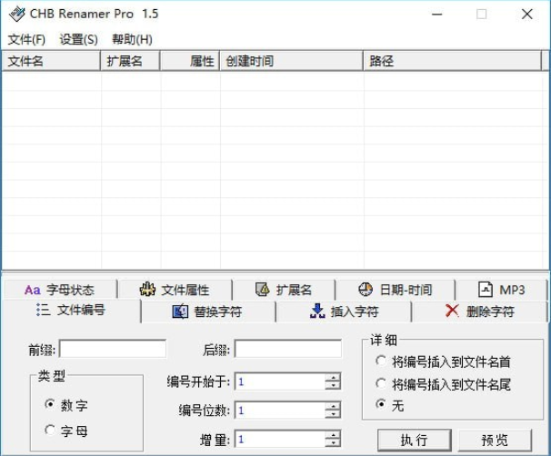Screen dimensions: 551x456
Task: Switch to the 删除字符 tab
Action: point(479,312)
